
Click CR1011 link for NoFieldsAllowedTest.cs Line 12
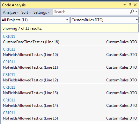(x=9, y=75)
